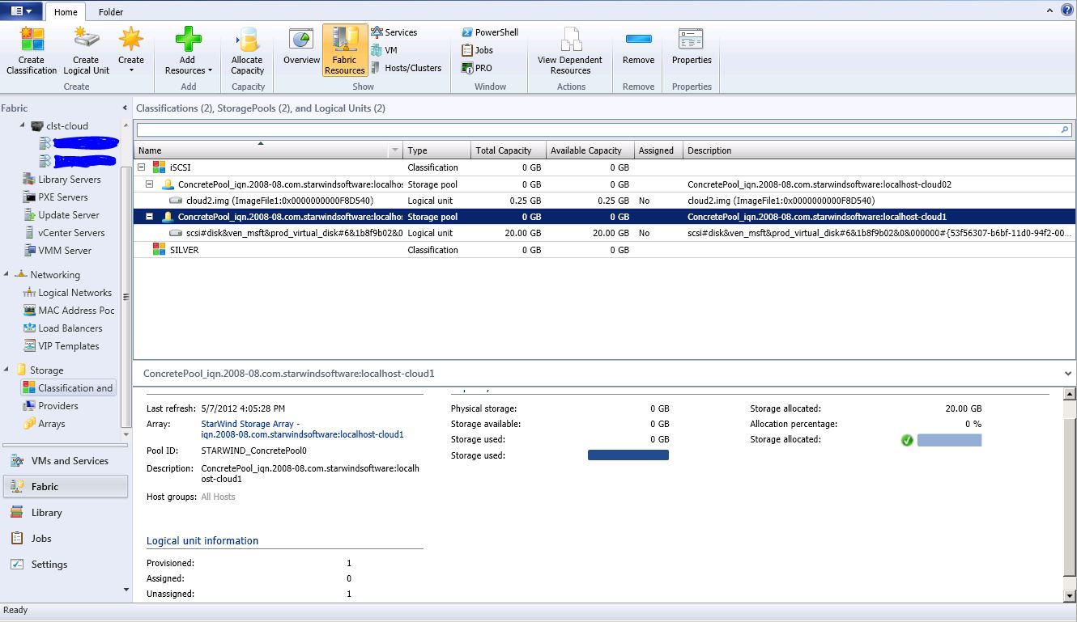Open the Settings workspace
The height and width of the screenshot is (622, 1077).
click(x=65, y=565)
